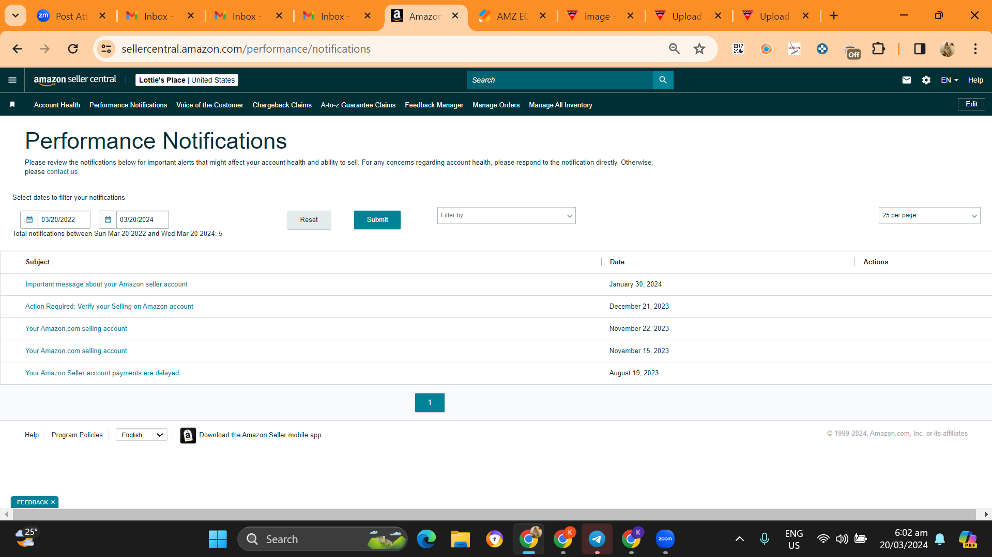Open the start date calendar picker
The width and height of the screenshot is (992, 557).
tap(29, 219)
